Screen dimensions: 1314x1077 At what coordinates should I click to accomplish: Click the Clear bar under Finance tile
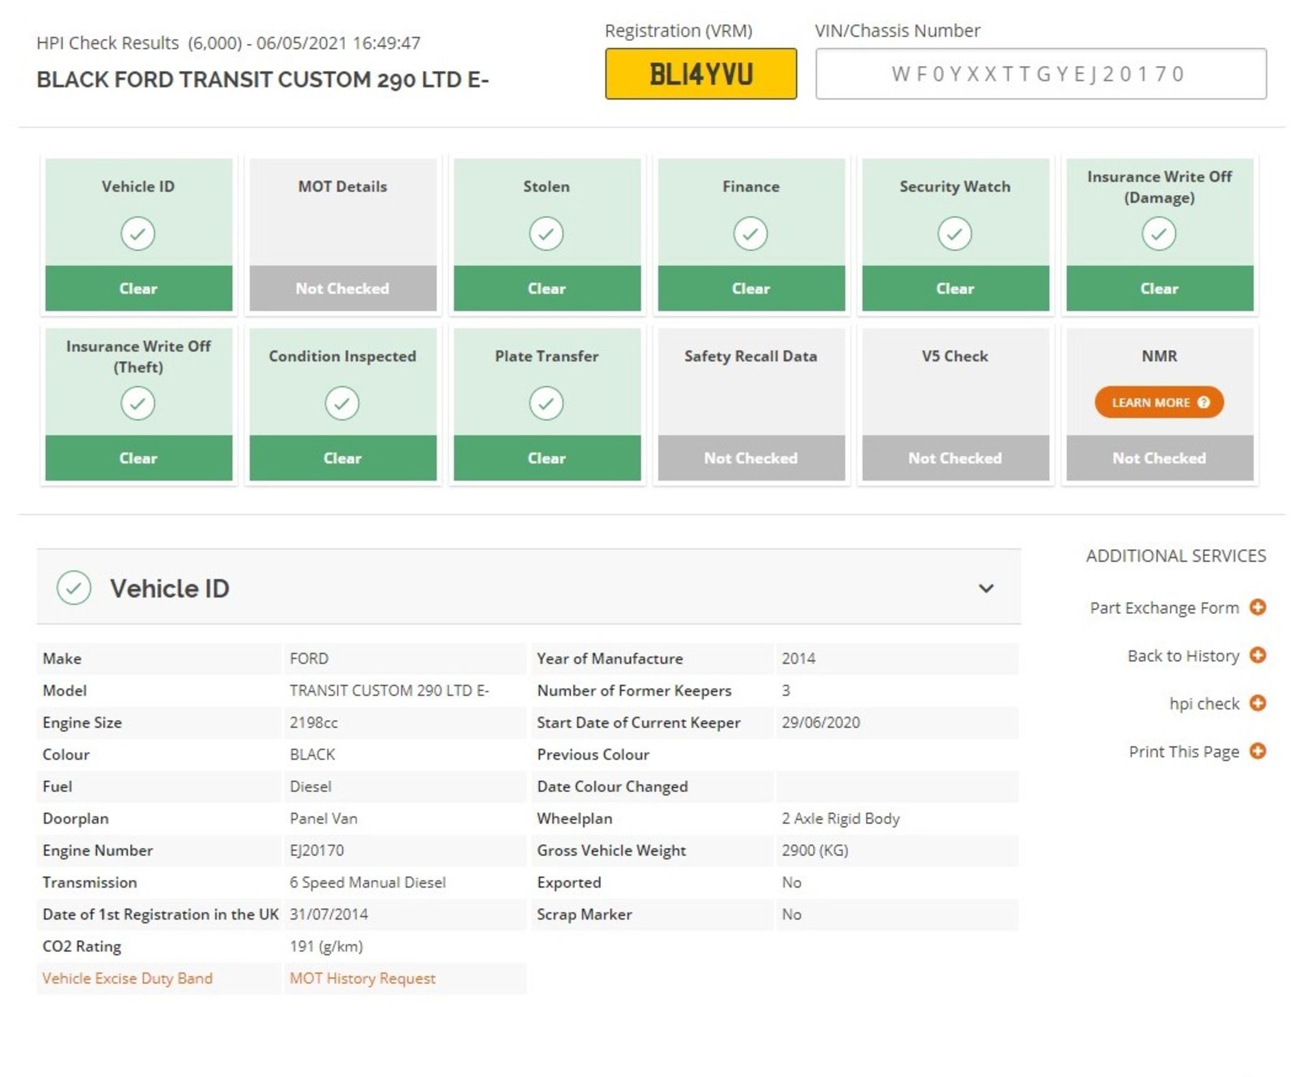(x=751, y=288)
